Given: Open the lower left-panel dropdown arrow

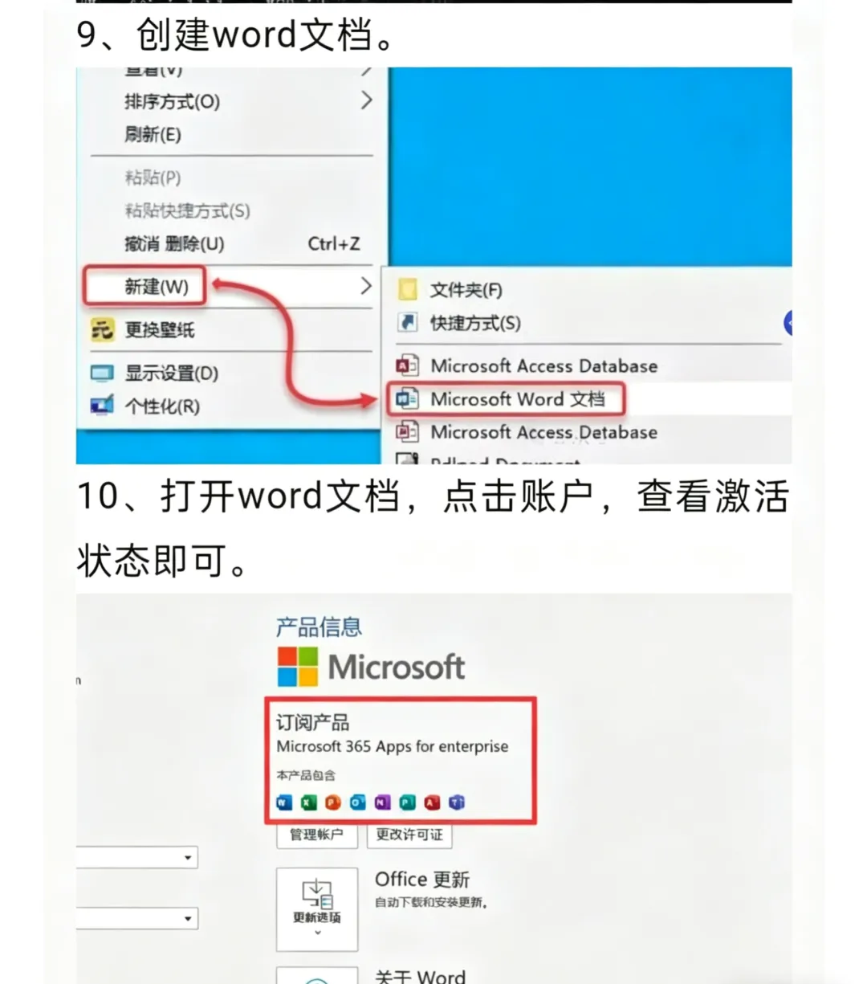Looking at the screenshot, I should 187,918.
